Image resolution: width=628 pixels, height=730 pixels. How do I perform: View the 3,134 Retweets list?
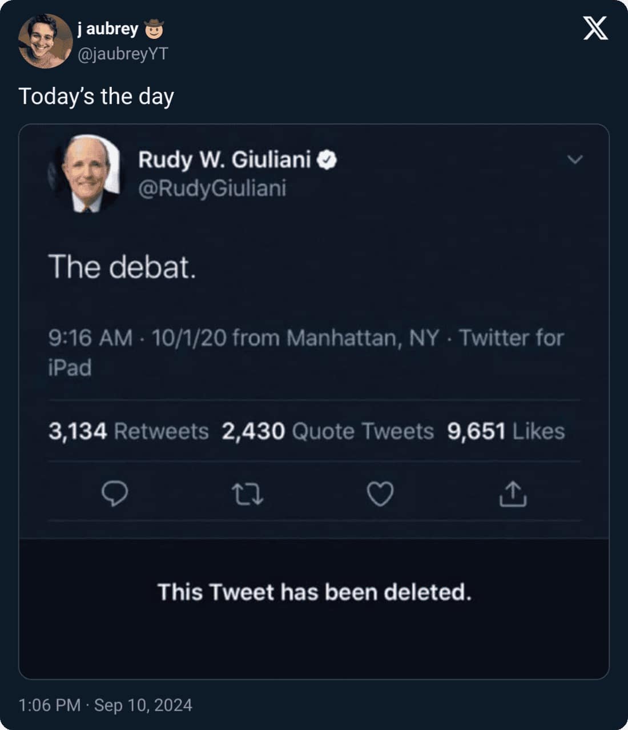128,431
